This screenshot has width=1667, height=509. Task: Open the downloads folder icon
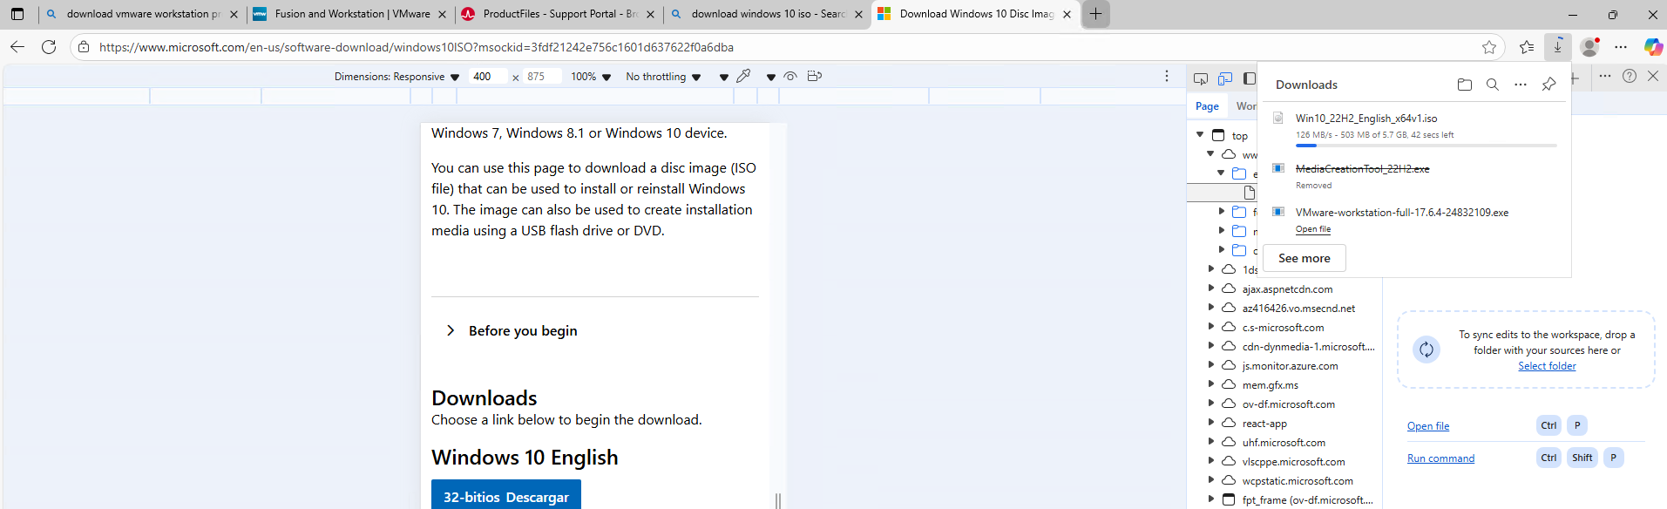1464,85
